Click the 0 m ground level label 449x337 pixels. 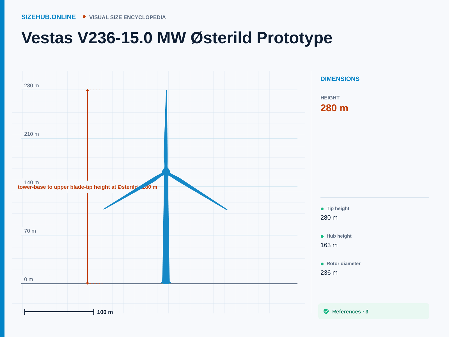pos(29,279)
